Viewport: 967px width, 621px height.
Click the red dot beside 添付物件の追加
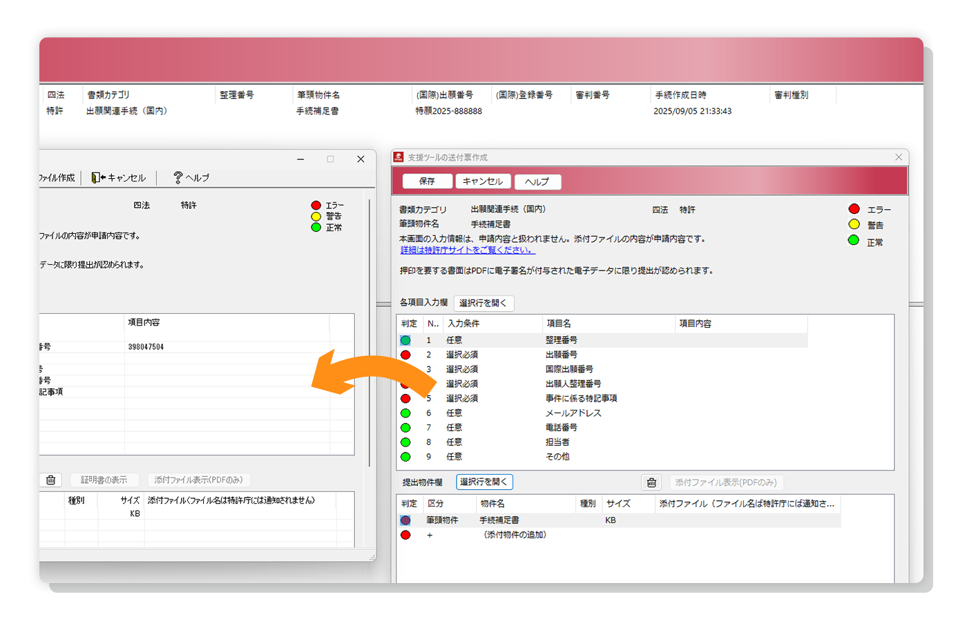[405, 535]
